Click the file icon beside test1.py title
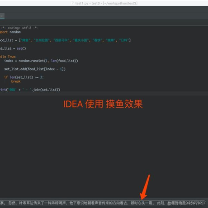This screenshot has height=208, width=208. (x=73, y=3)
